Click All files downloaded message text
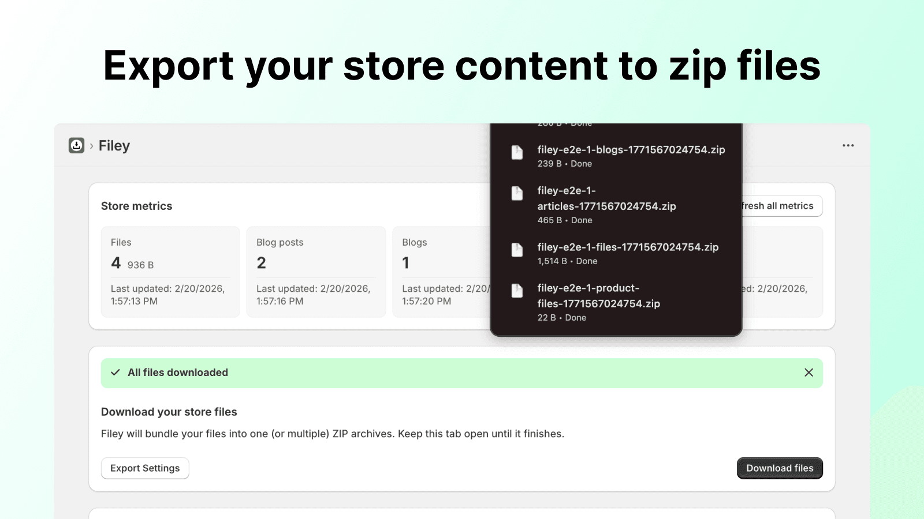The width and height of the screenshot is (924, 519). [178, 373]
